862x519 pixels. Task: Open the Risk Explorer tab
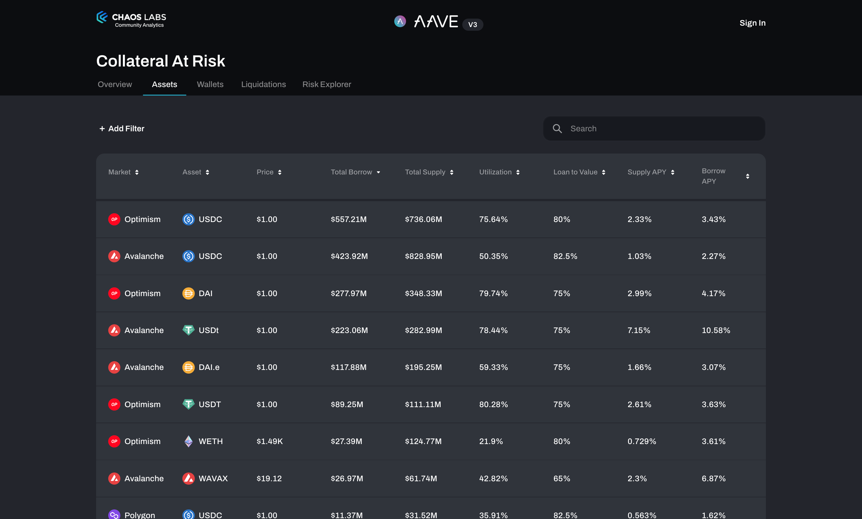click(326, 84)
